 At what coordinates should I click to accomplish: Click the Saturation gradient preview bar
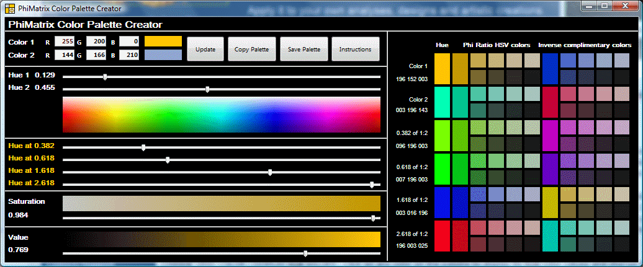(x=222, y=204)
